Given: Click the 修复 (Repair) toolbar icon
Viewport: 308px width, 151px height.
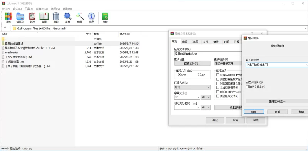Looking at the screenshot, I should (x=105, y=18).
